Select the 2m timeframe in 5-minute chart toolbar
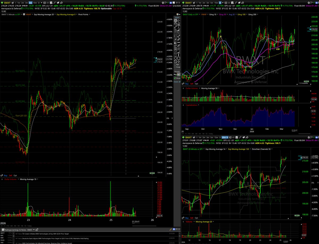 pos(23,3)
